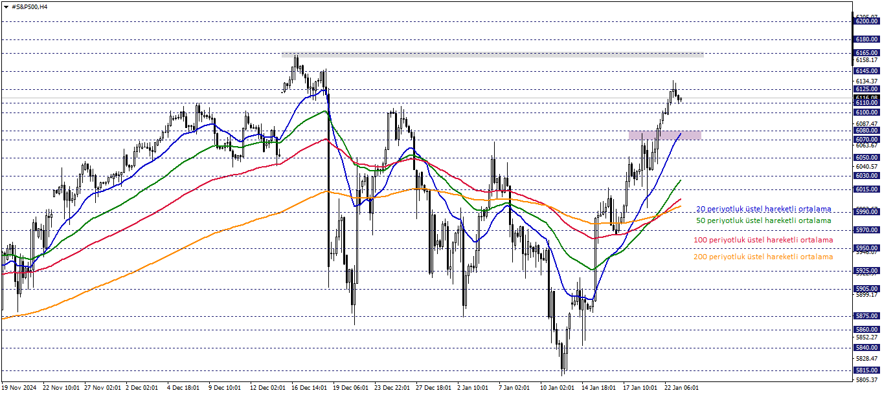The height and width of the screenshot is (395, 882).
Task: Click the 16 Dec 14:01 time label
Action: coord(309,388)
